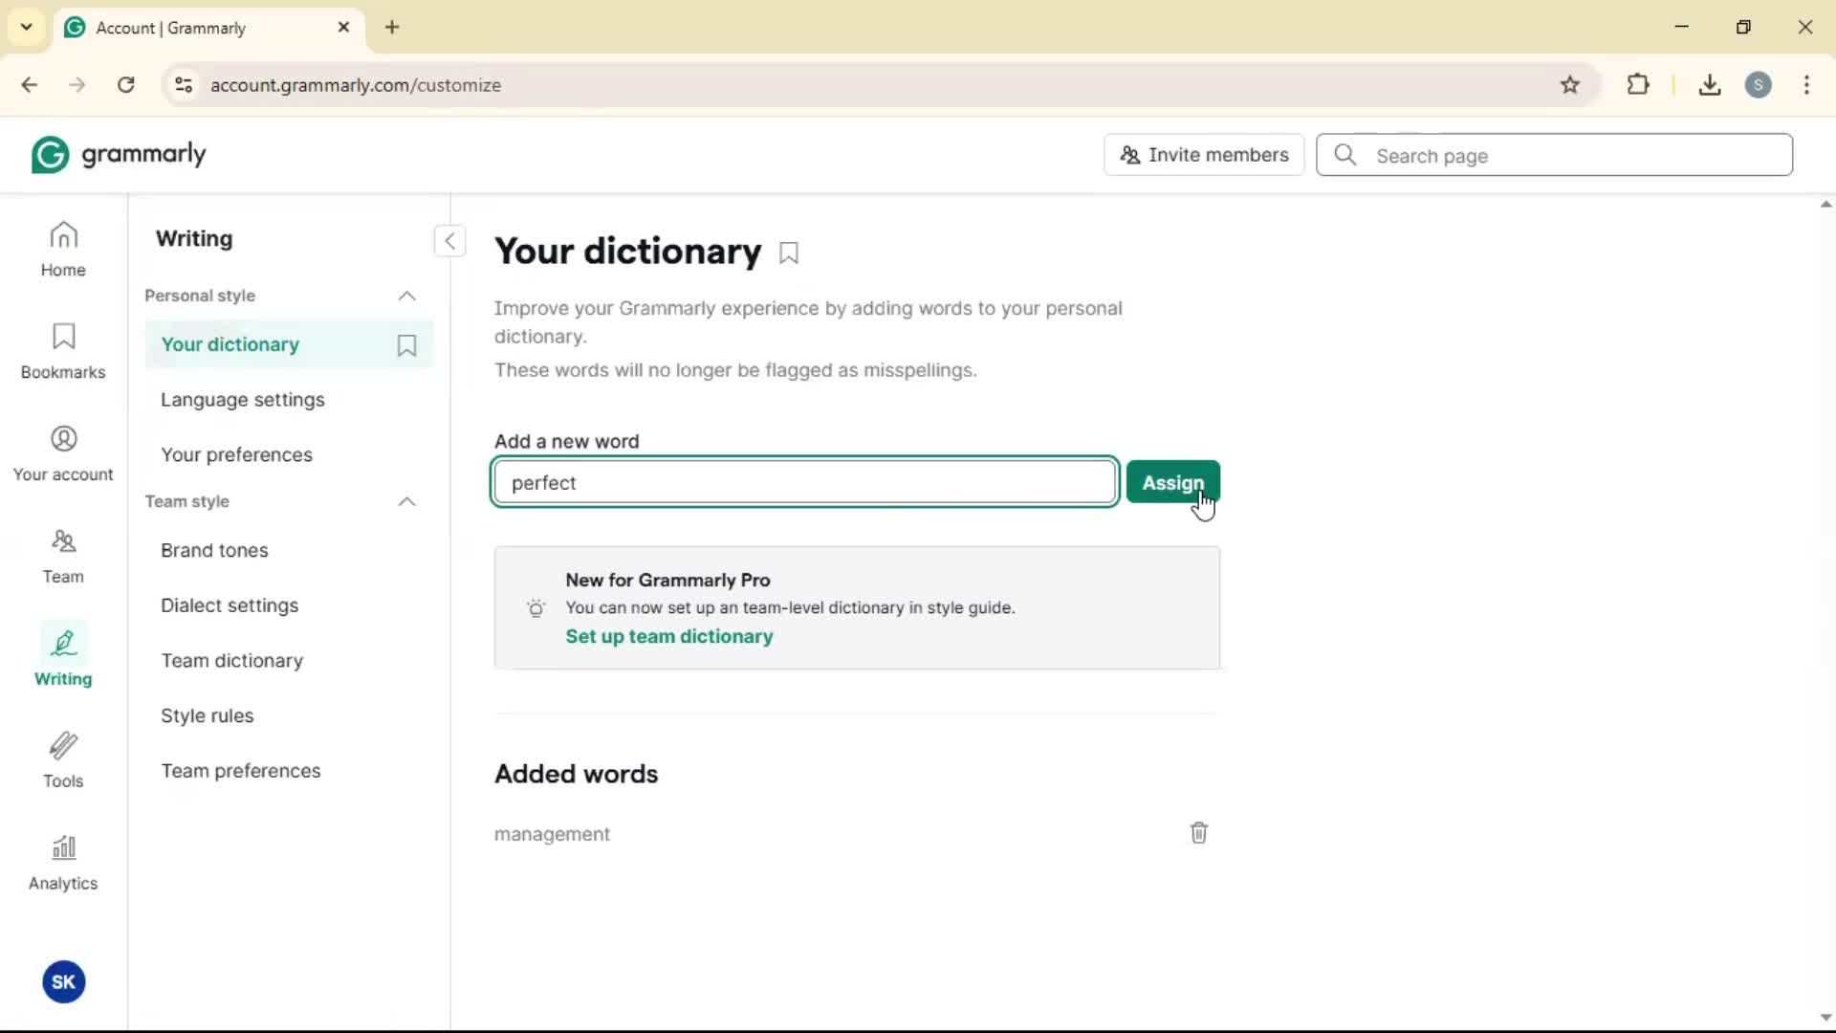Click the Assign button
The width and height of the screenshot is (1836, 1033).
pos(1172,483)
